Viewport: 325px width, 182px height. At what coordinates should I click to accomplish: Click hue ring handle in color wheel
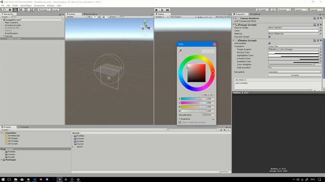213,73
